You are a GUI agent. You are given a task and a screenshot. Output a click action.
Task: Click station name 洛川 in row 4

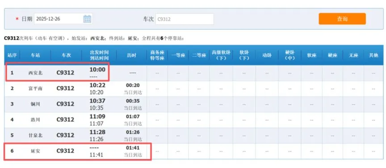pos(35,120)
